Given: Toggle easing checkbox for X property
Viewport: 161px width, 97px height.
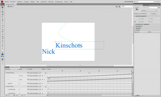Looking at the screenshot, I should tap(28, 76).
